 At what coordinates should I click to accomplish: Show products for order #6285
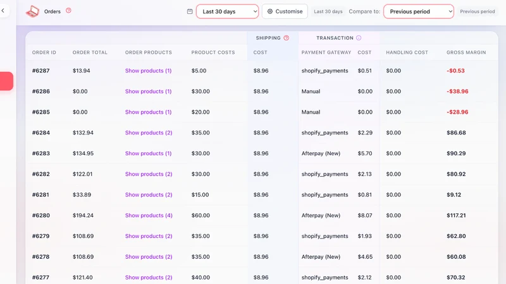pos(149,112)
